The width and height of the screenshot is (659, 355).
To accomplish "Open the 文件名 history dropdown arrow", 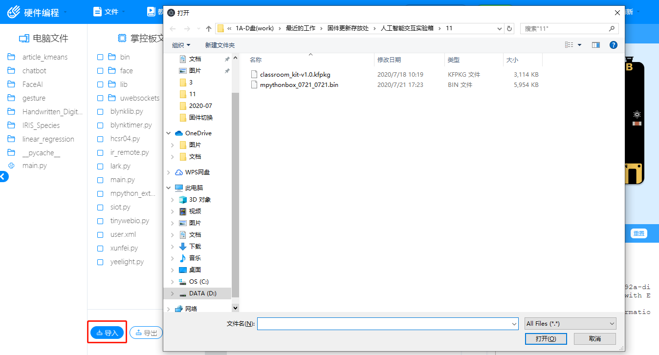I will coord(514,324).
